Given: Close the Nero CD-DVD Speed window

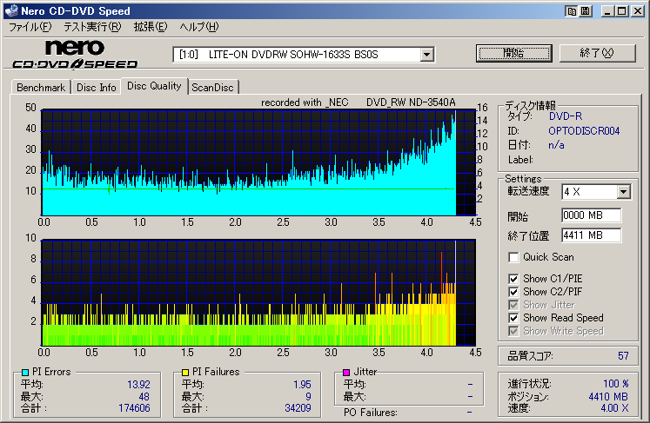Looking at the screenshot, I should point(637,11).
